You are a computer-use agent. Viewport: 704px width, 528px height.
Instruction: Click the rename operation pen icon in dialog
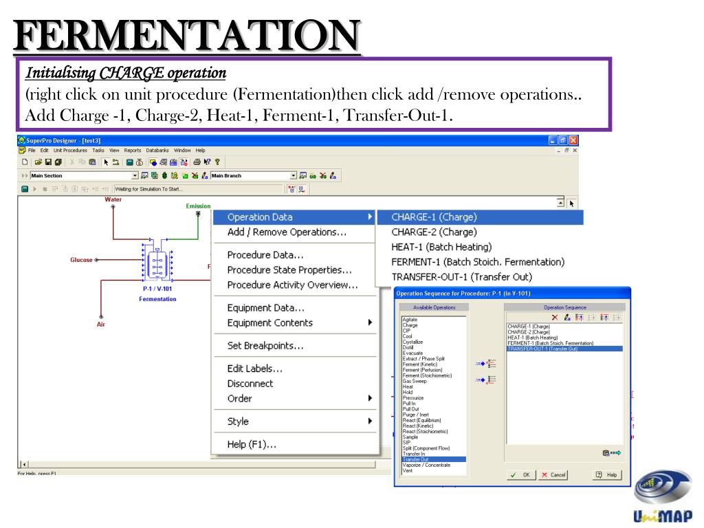click(x=567, y=318)
